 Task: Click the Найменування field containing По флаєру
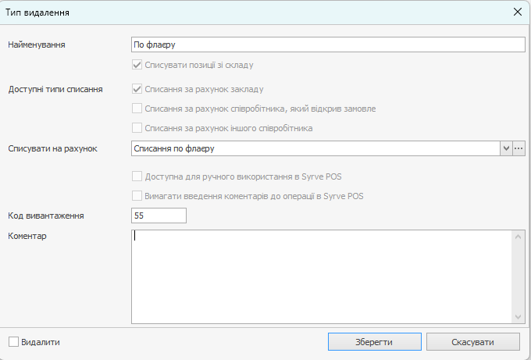[x=328, y=45]
